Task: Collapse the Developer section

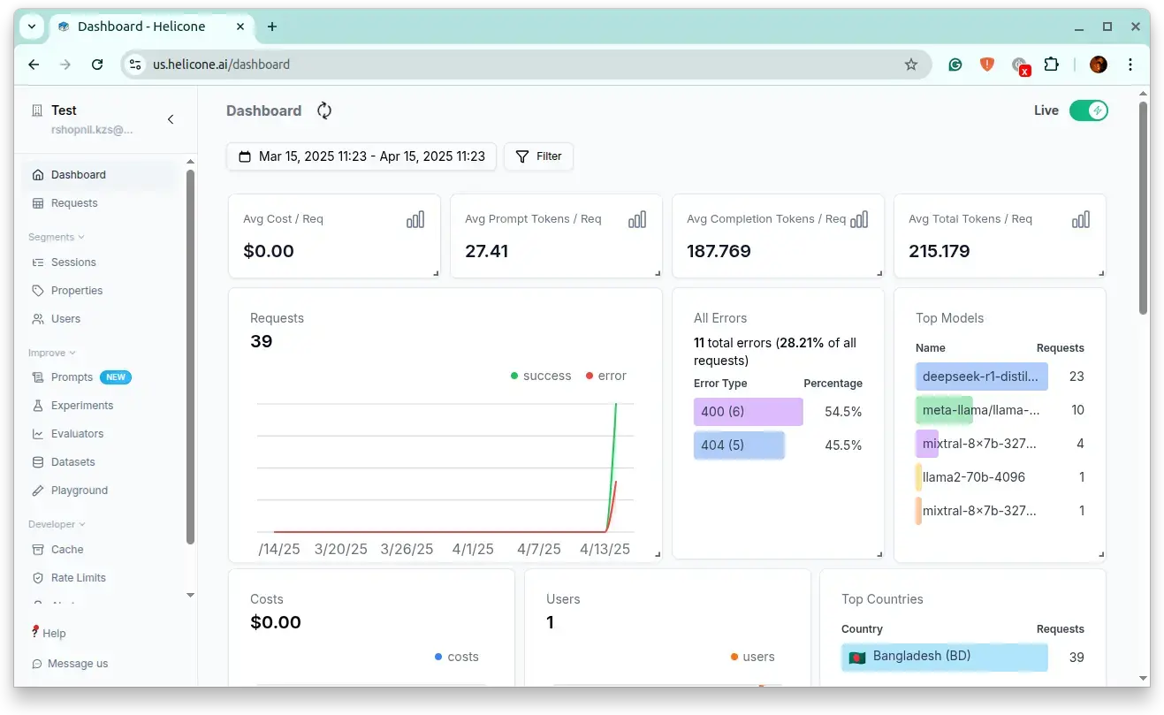Action: (x=57, y=524)
